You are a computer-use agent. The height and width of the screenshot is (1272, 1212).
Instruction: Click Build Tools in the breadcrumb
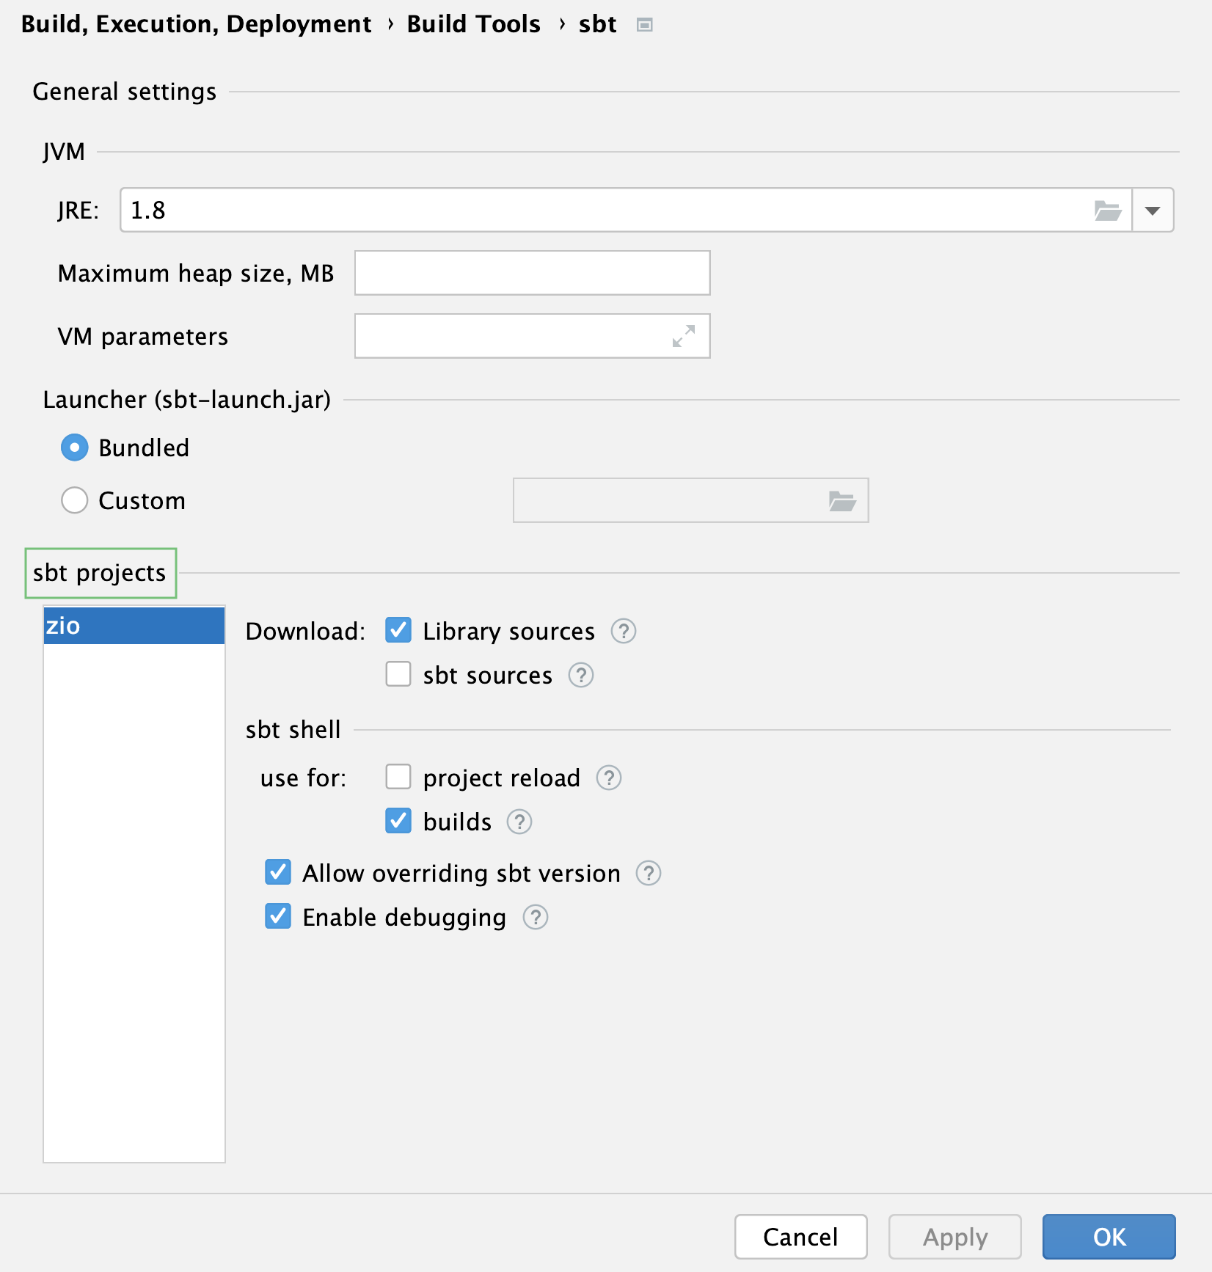click(473, 23)
